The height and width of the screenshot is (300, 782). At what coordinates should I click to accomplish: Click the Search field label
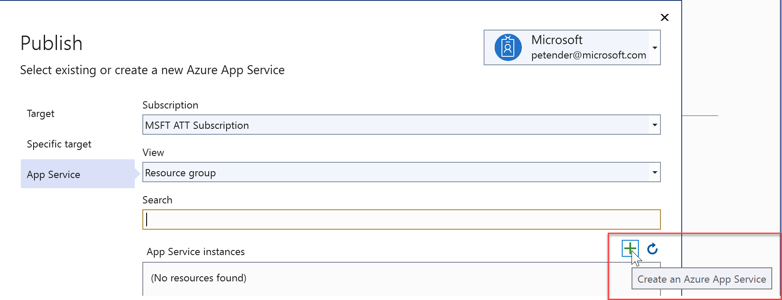[x=157, y=200]
